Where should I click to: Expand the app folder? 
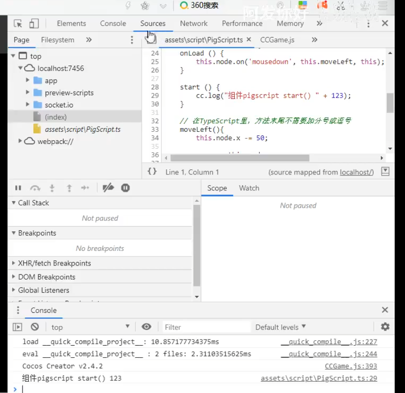(x=27, y=80)
